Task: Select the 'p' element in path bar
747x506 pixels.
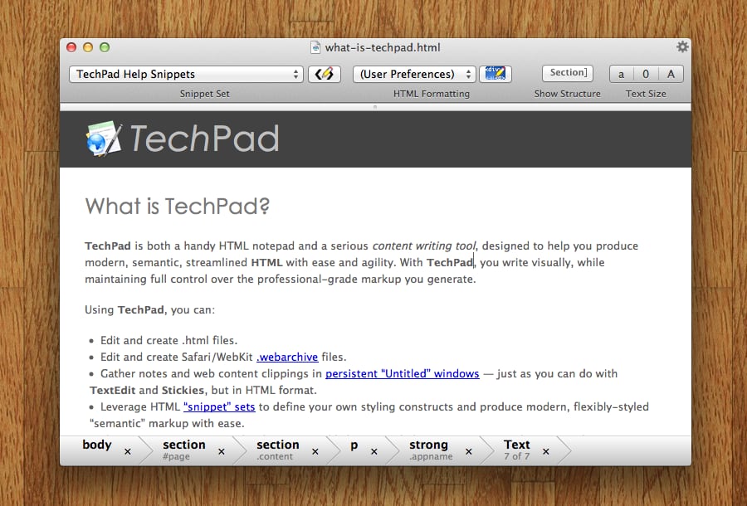Action: point(354,445)
